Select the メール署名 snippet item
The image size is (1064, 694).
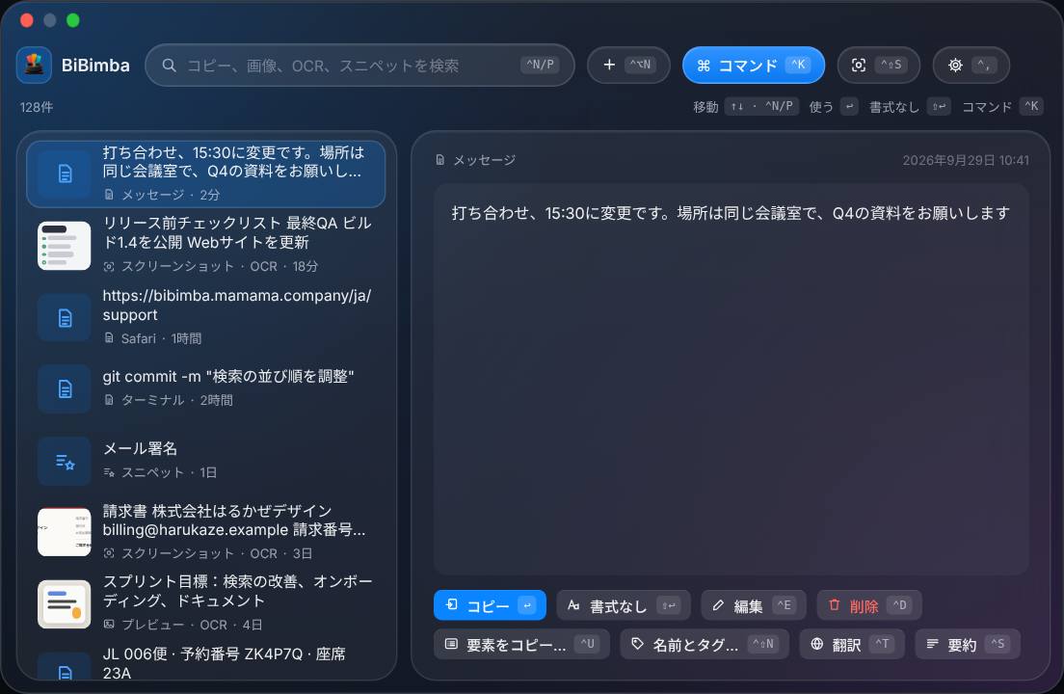click(205, 460)
